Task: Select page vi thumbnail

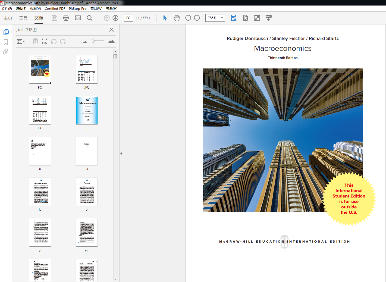Action: click(40, 232)
